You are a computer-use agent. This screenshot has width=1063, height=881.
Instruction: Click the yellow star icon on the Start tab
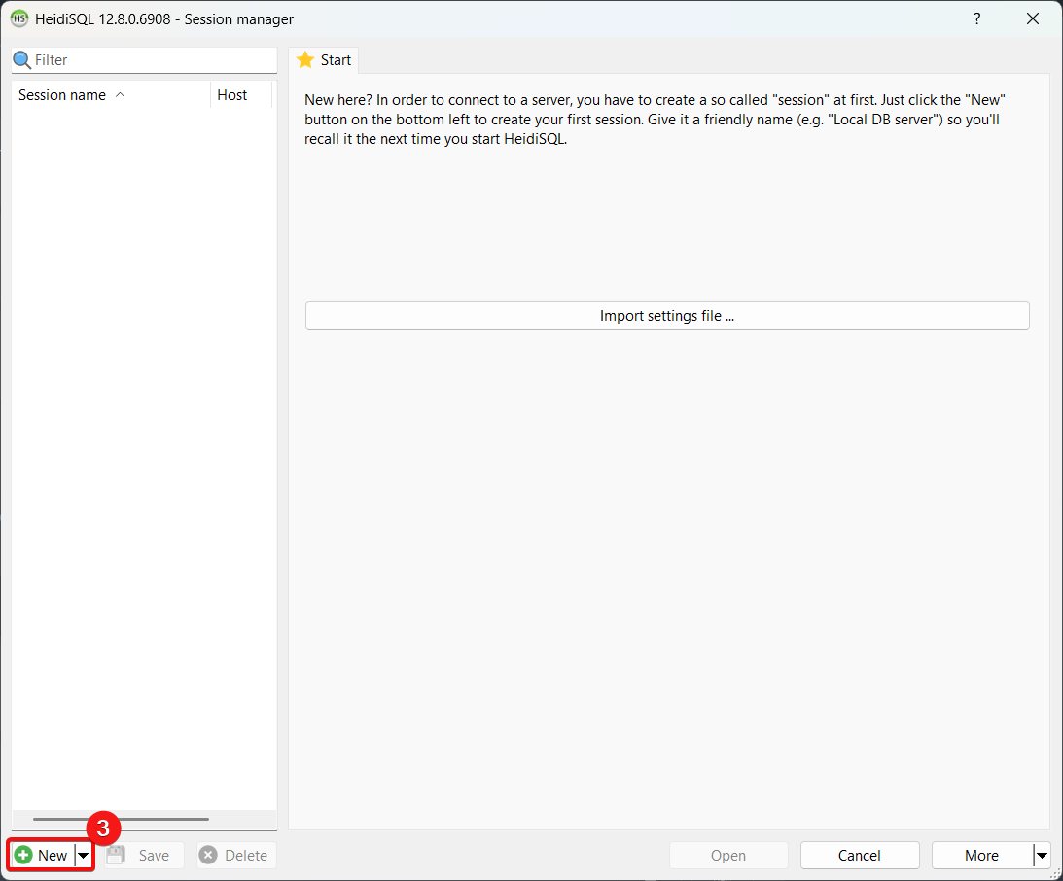coord(305,59)
